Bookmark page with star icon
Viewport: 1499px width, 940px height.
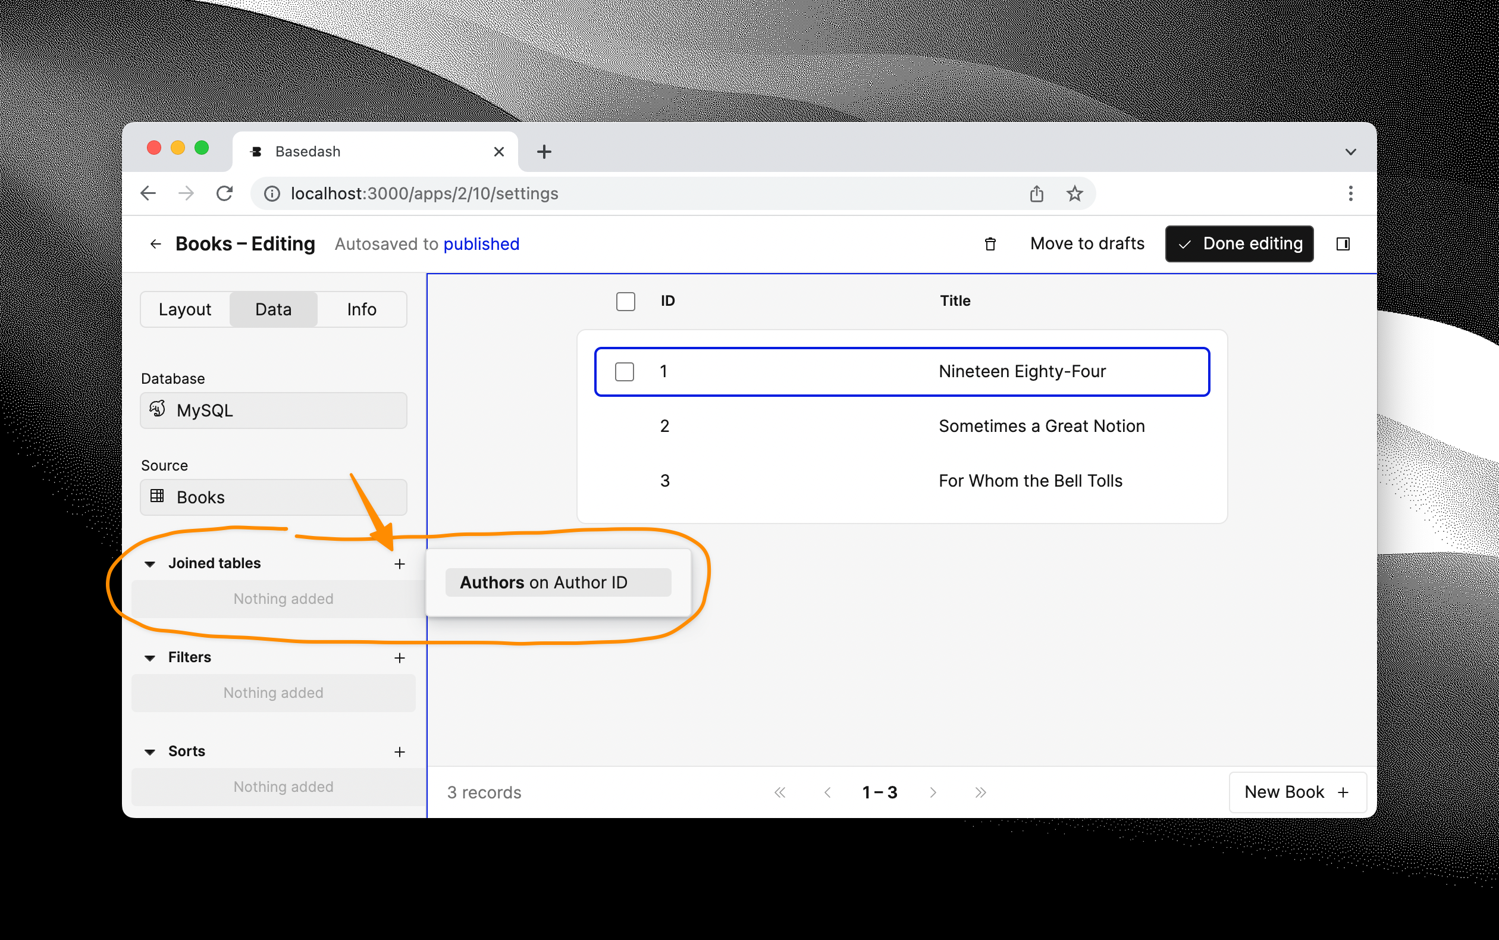1074,194
